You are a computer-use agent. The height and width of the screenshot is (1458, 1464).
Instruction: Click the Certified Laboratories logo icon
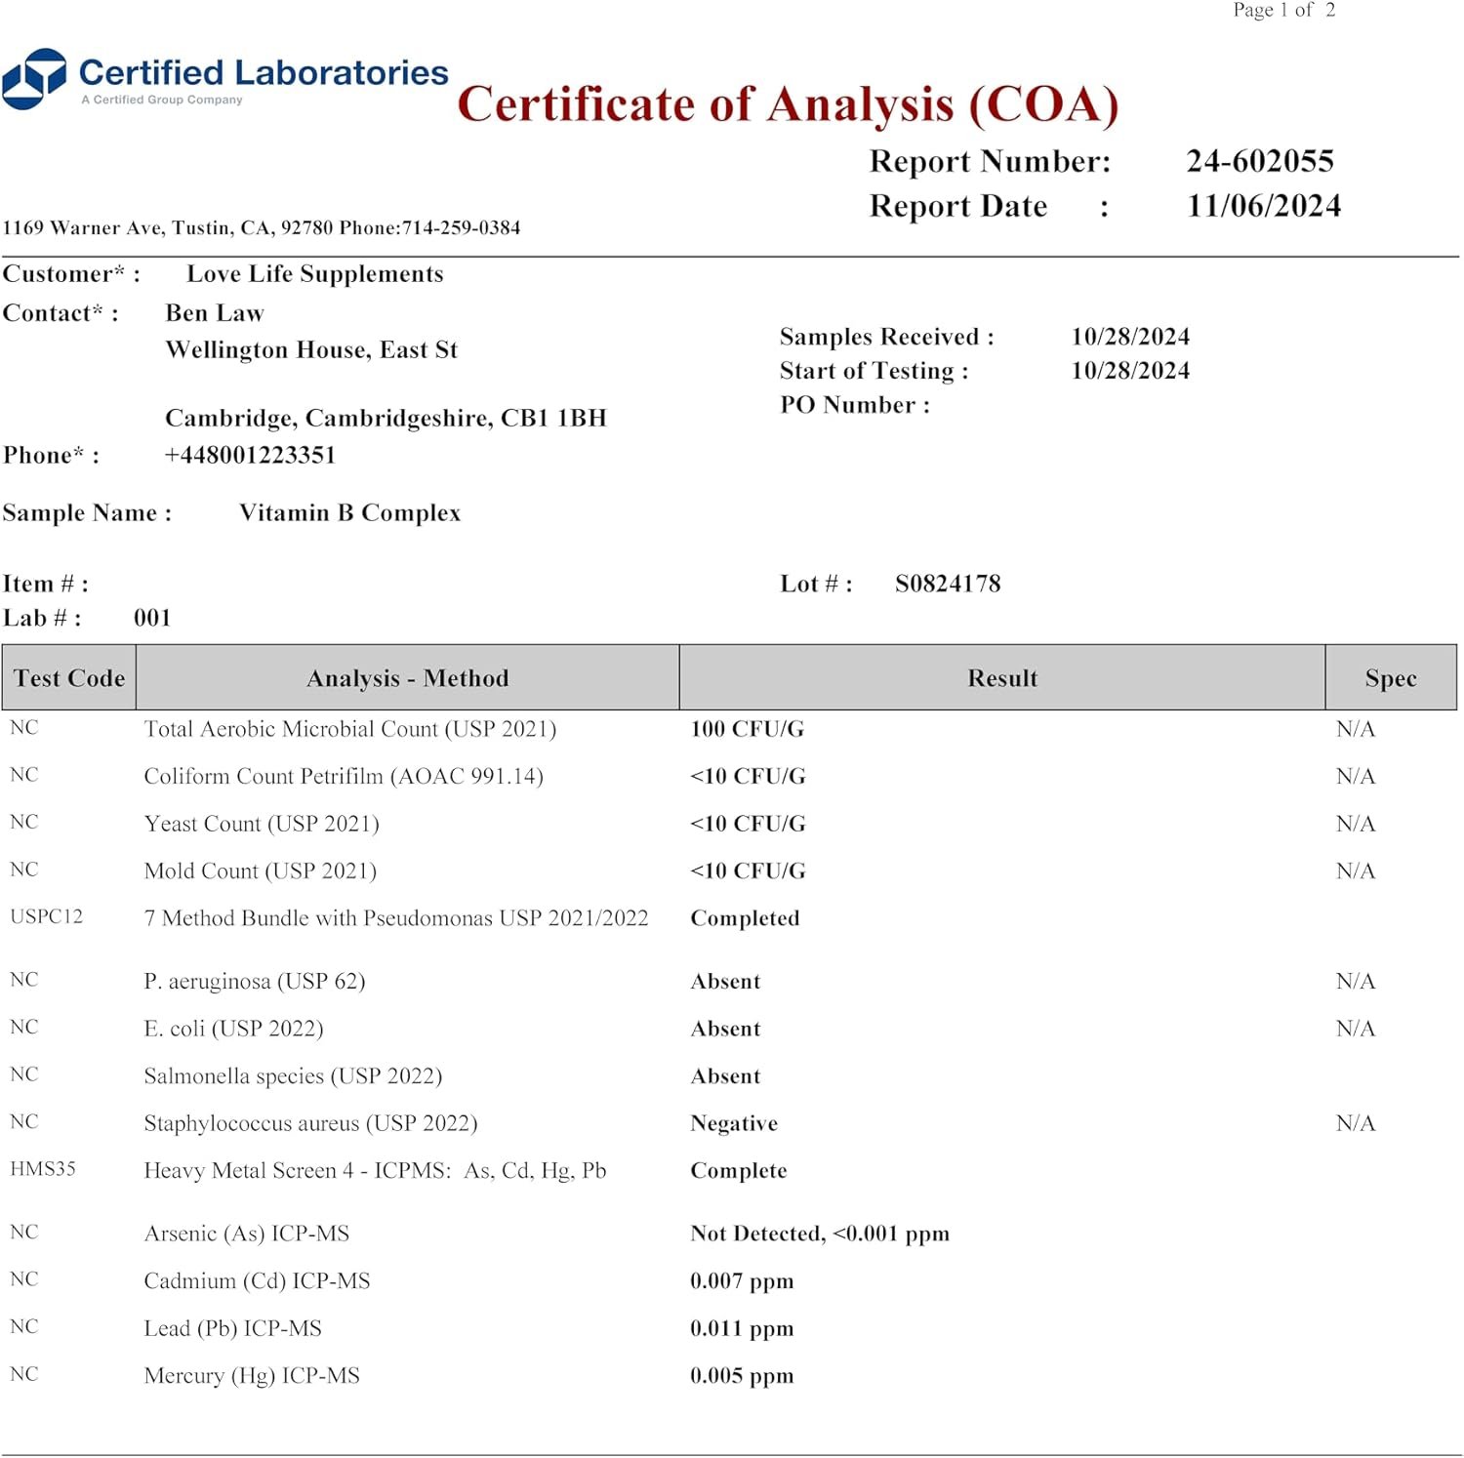coord(34,78)
